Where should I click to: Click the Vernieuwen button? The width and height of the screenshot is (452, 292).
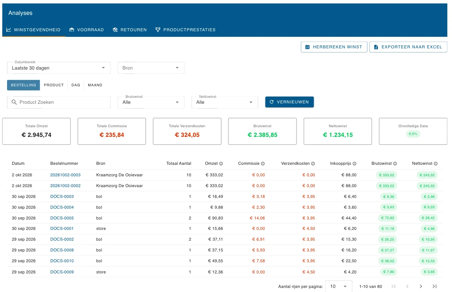pos(289,102)
